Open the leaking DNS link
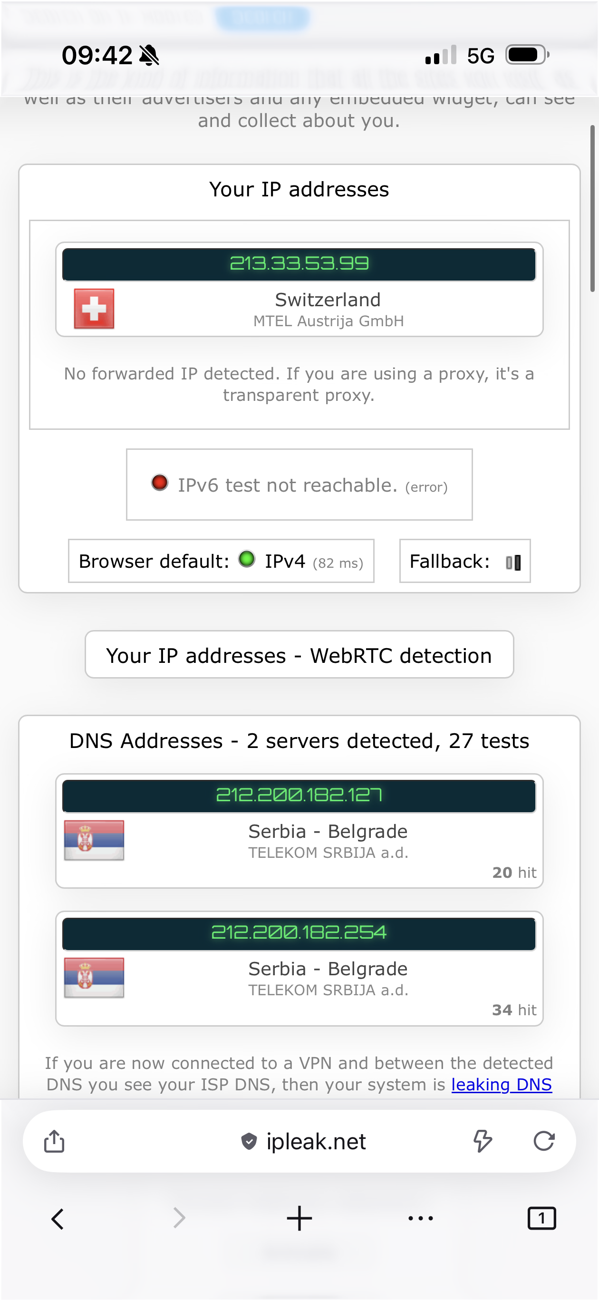 coord(501,1084)
